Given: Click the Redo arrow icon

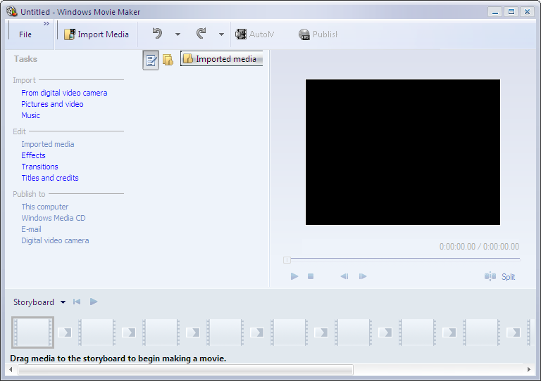Looking at the screenshot, I should click(201, 34).
